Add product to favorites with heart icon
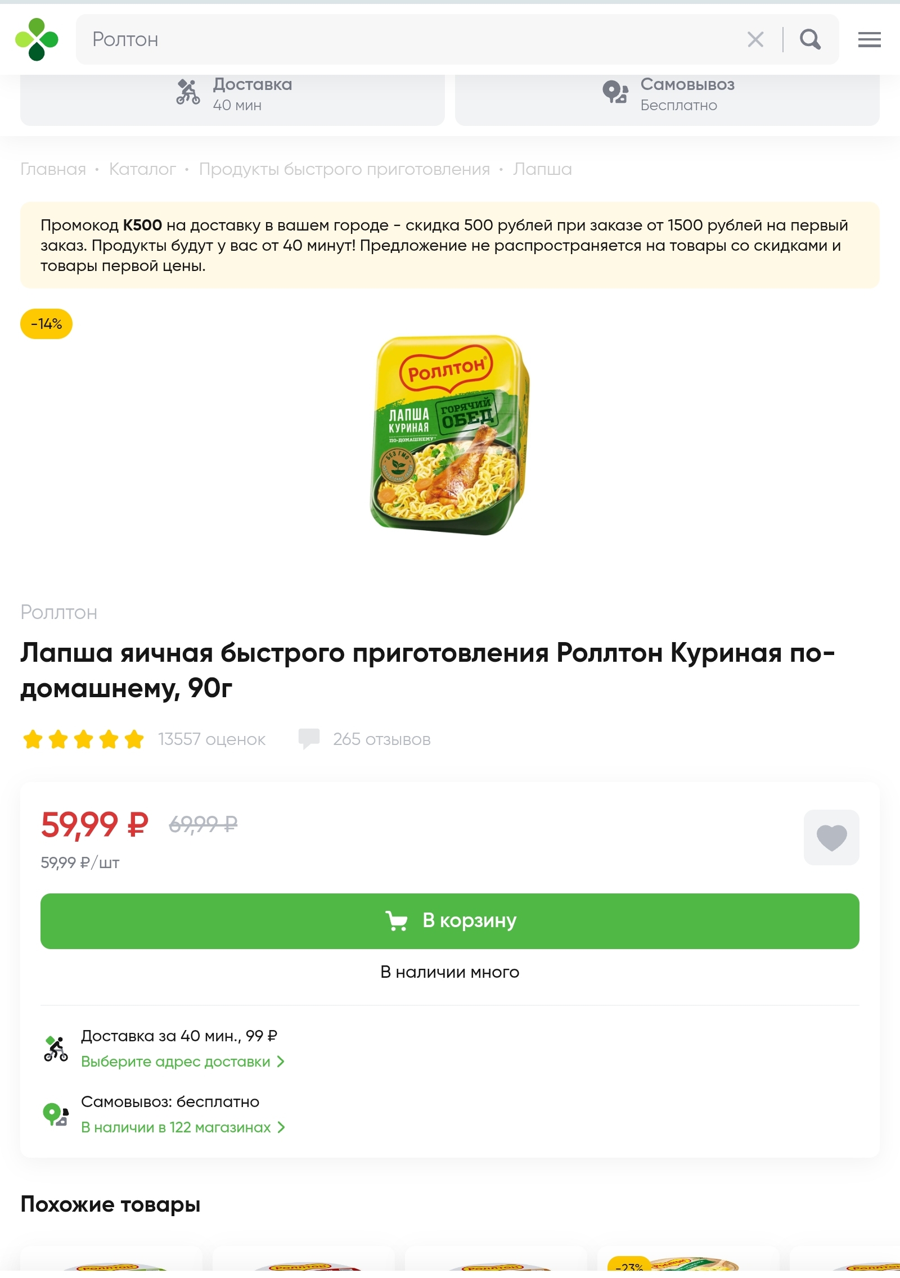Screen dimensions: 900x1278 [831, 837]
